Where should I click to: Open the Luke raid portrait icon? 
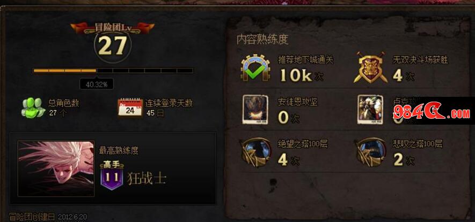pyautogui.click(x=370, y=109)
